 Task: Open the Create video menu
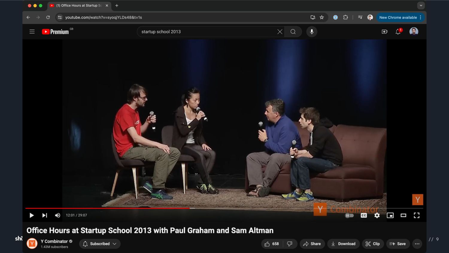[x=385, y=31]
